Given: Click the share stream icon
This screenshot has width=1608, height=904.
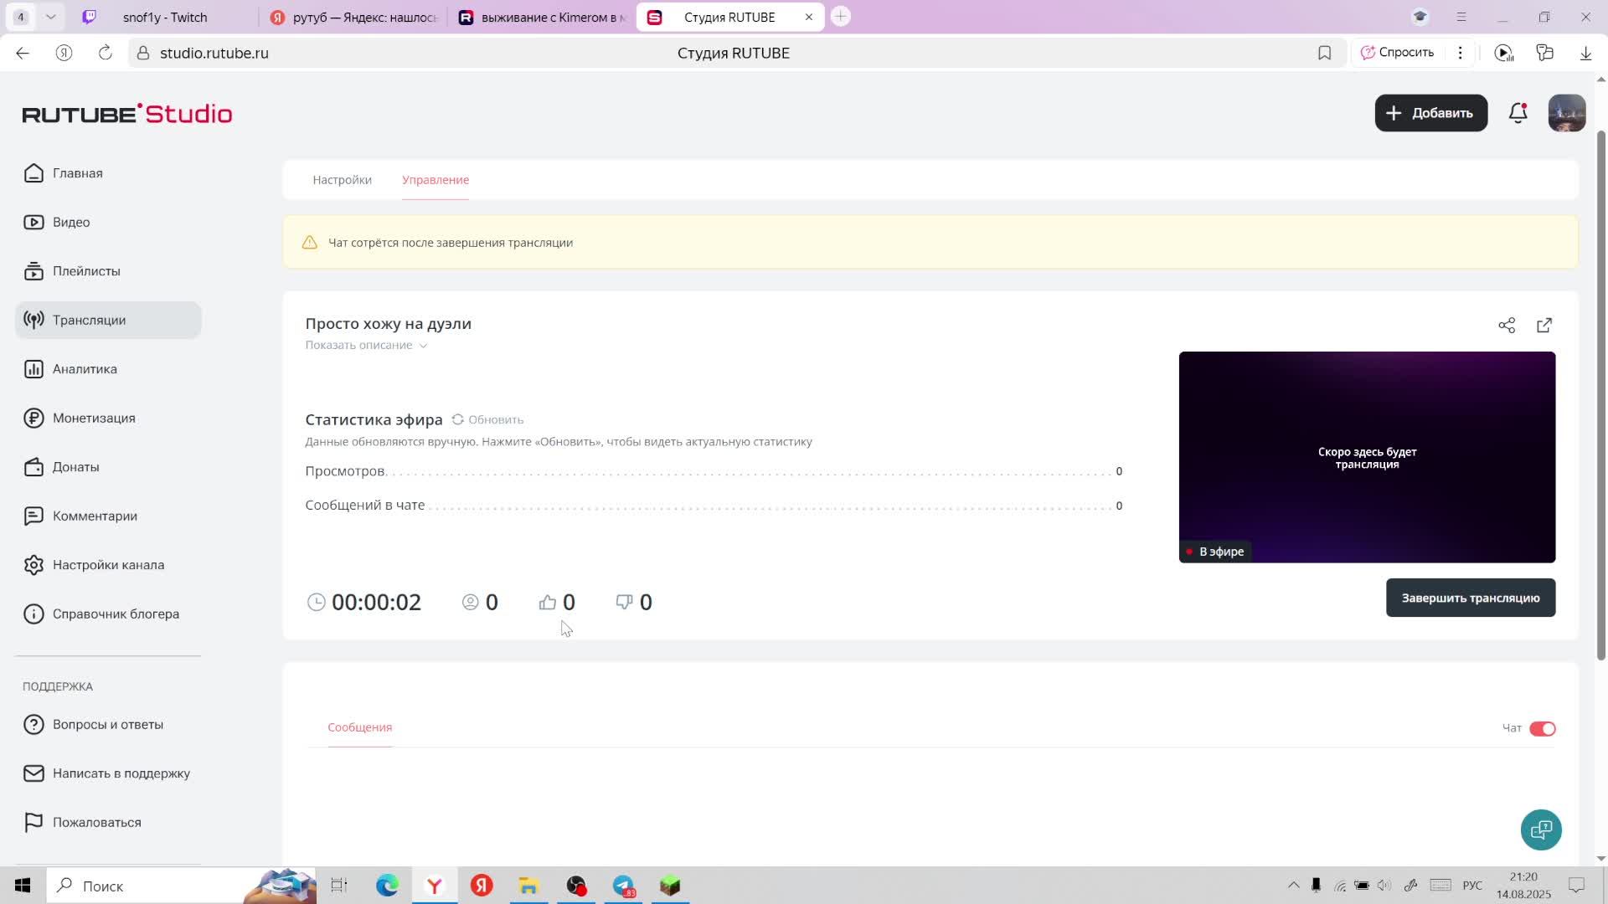Looking at the screenshot, I should tap(1507, 326).
